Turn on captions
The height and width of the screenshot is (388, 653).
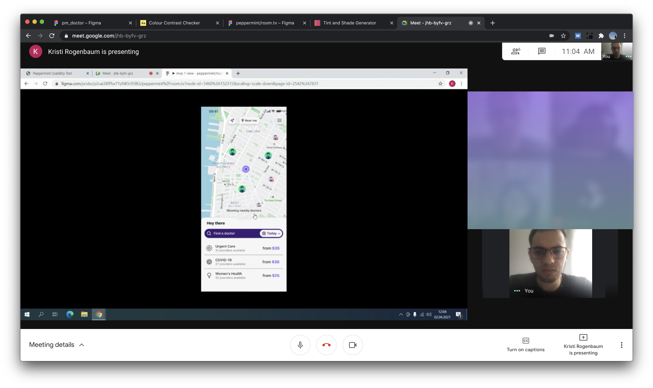525,345
